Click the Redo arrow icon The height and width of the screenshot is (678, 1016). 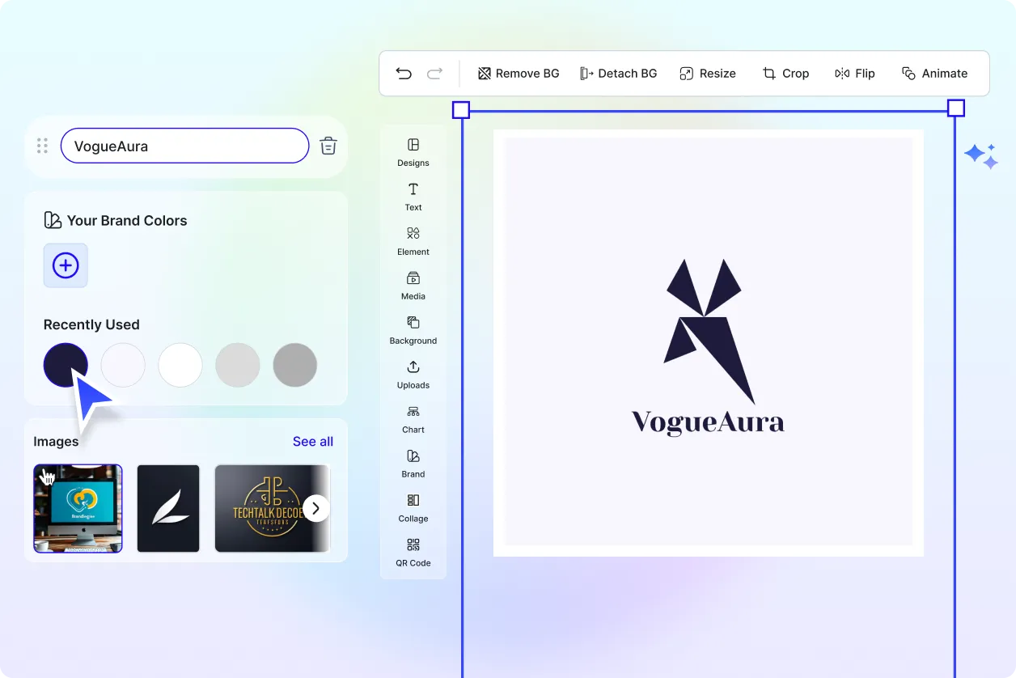[434, 74]
